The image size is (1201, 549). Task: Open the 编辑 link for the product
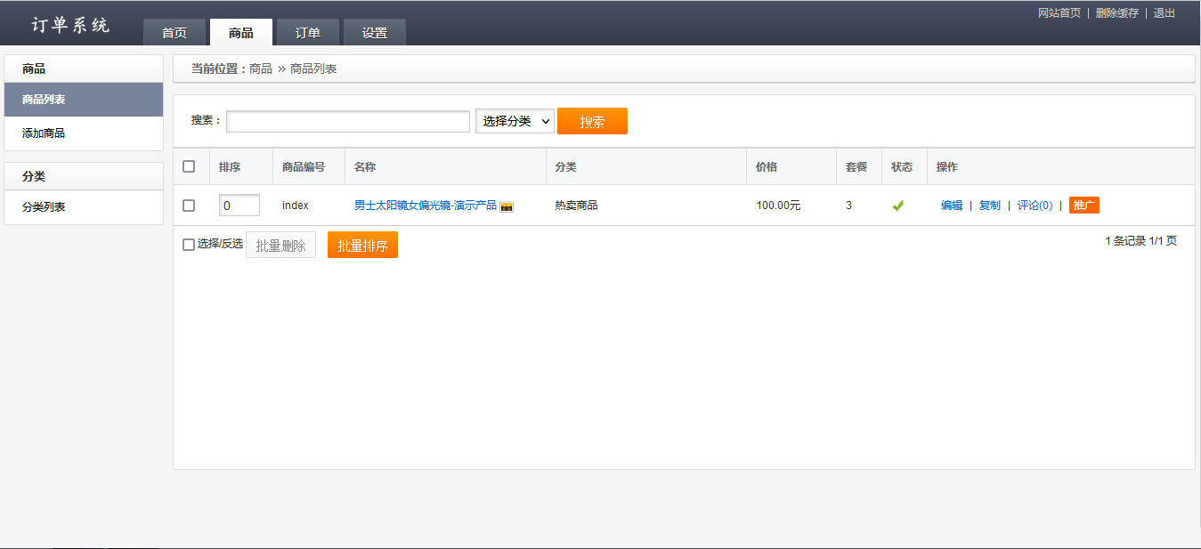[951, 205]
